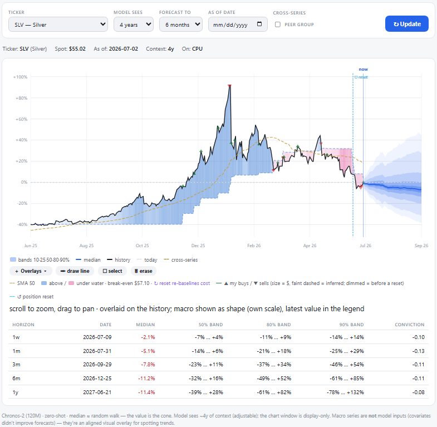The height and width of the screenshot is (427, 437).
Task: Open the calendar picker icon
Action: 259,24
